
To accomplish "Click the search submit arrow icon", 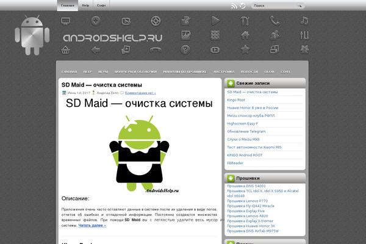I will pyautogui.click(x=300, y=6).
